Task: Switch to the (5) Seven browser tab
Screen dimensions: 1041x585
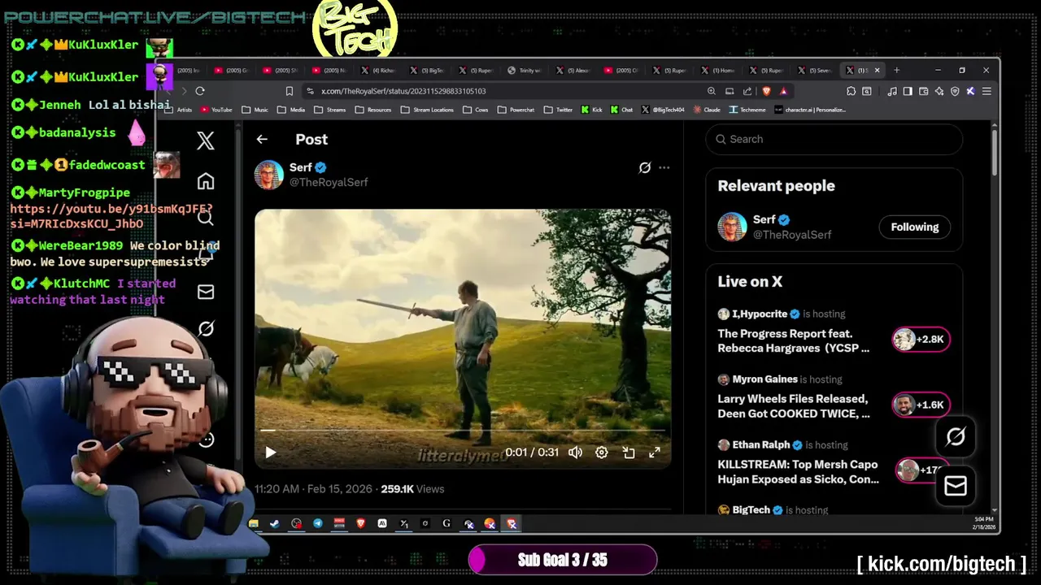Action: [x=814, y=71]
